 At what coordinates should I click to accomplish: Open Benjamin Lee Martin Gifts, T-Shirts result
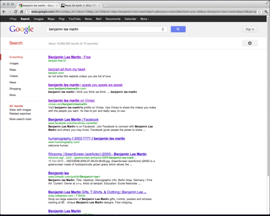coord(97,192)
